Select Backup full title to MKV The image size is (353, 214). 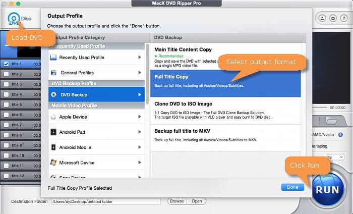tap(225, 134)
